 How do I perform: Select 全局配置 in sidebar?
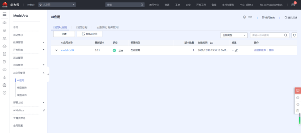[18, 126]
